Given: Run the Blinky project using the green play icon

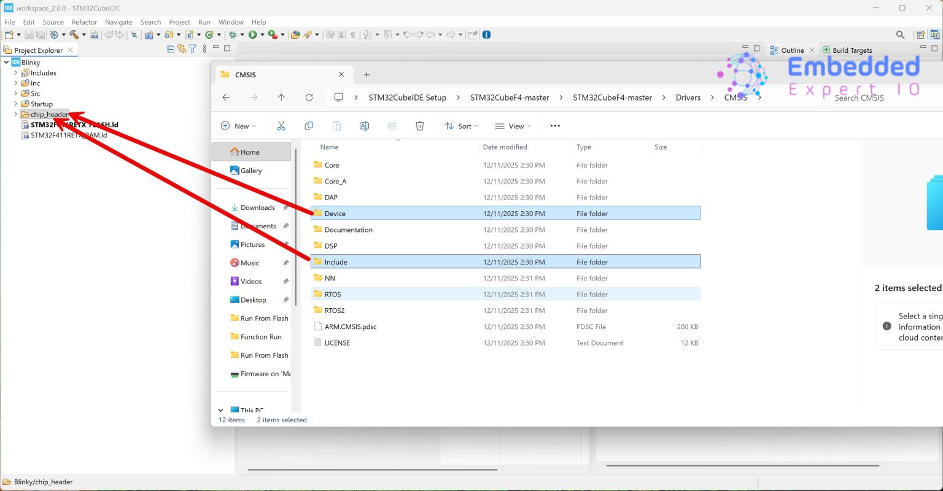Looking at the screenshot, I should click(x=254, y=34).
